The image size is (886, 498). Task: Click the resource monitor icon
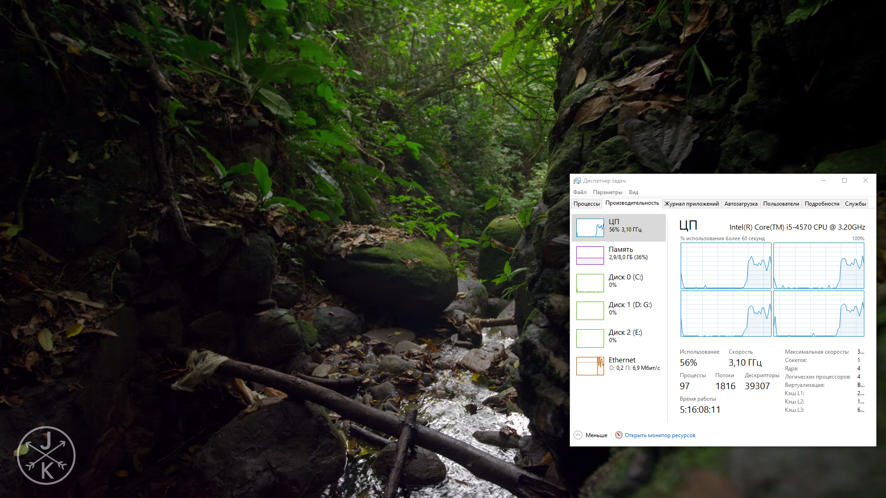click(619, 435)
